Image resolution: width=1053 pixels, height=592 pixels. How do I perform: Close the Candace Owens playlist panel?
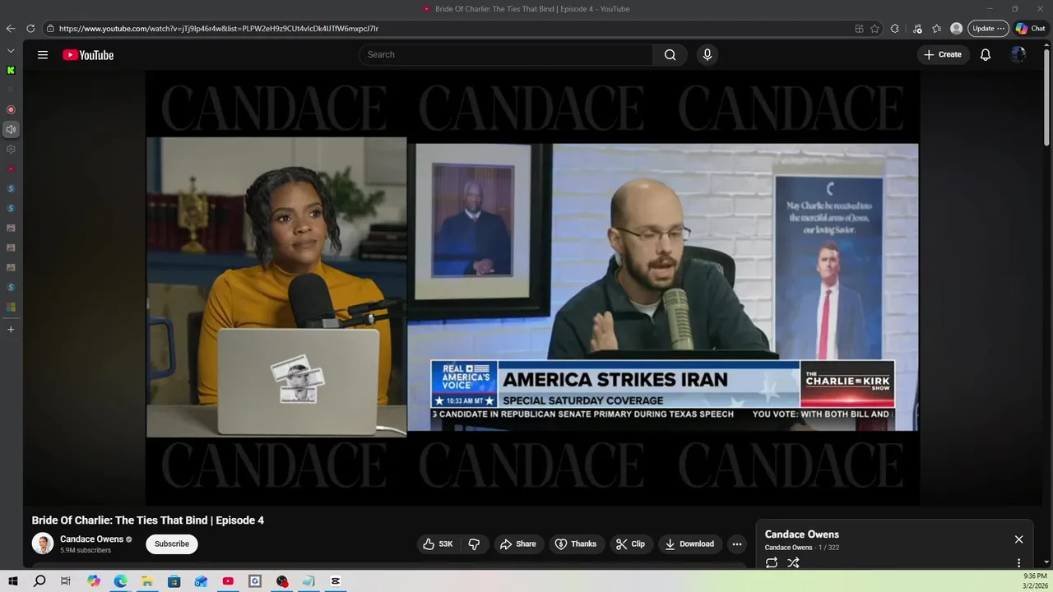[x=1018, y=539]
